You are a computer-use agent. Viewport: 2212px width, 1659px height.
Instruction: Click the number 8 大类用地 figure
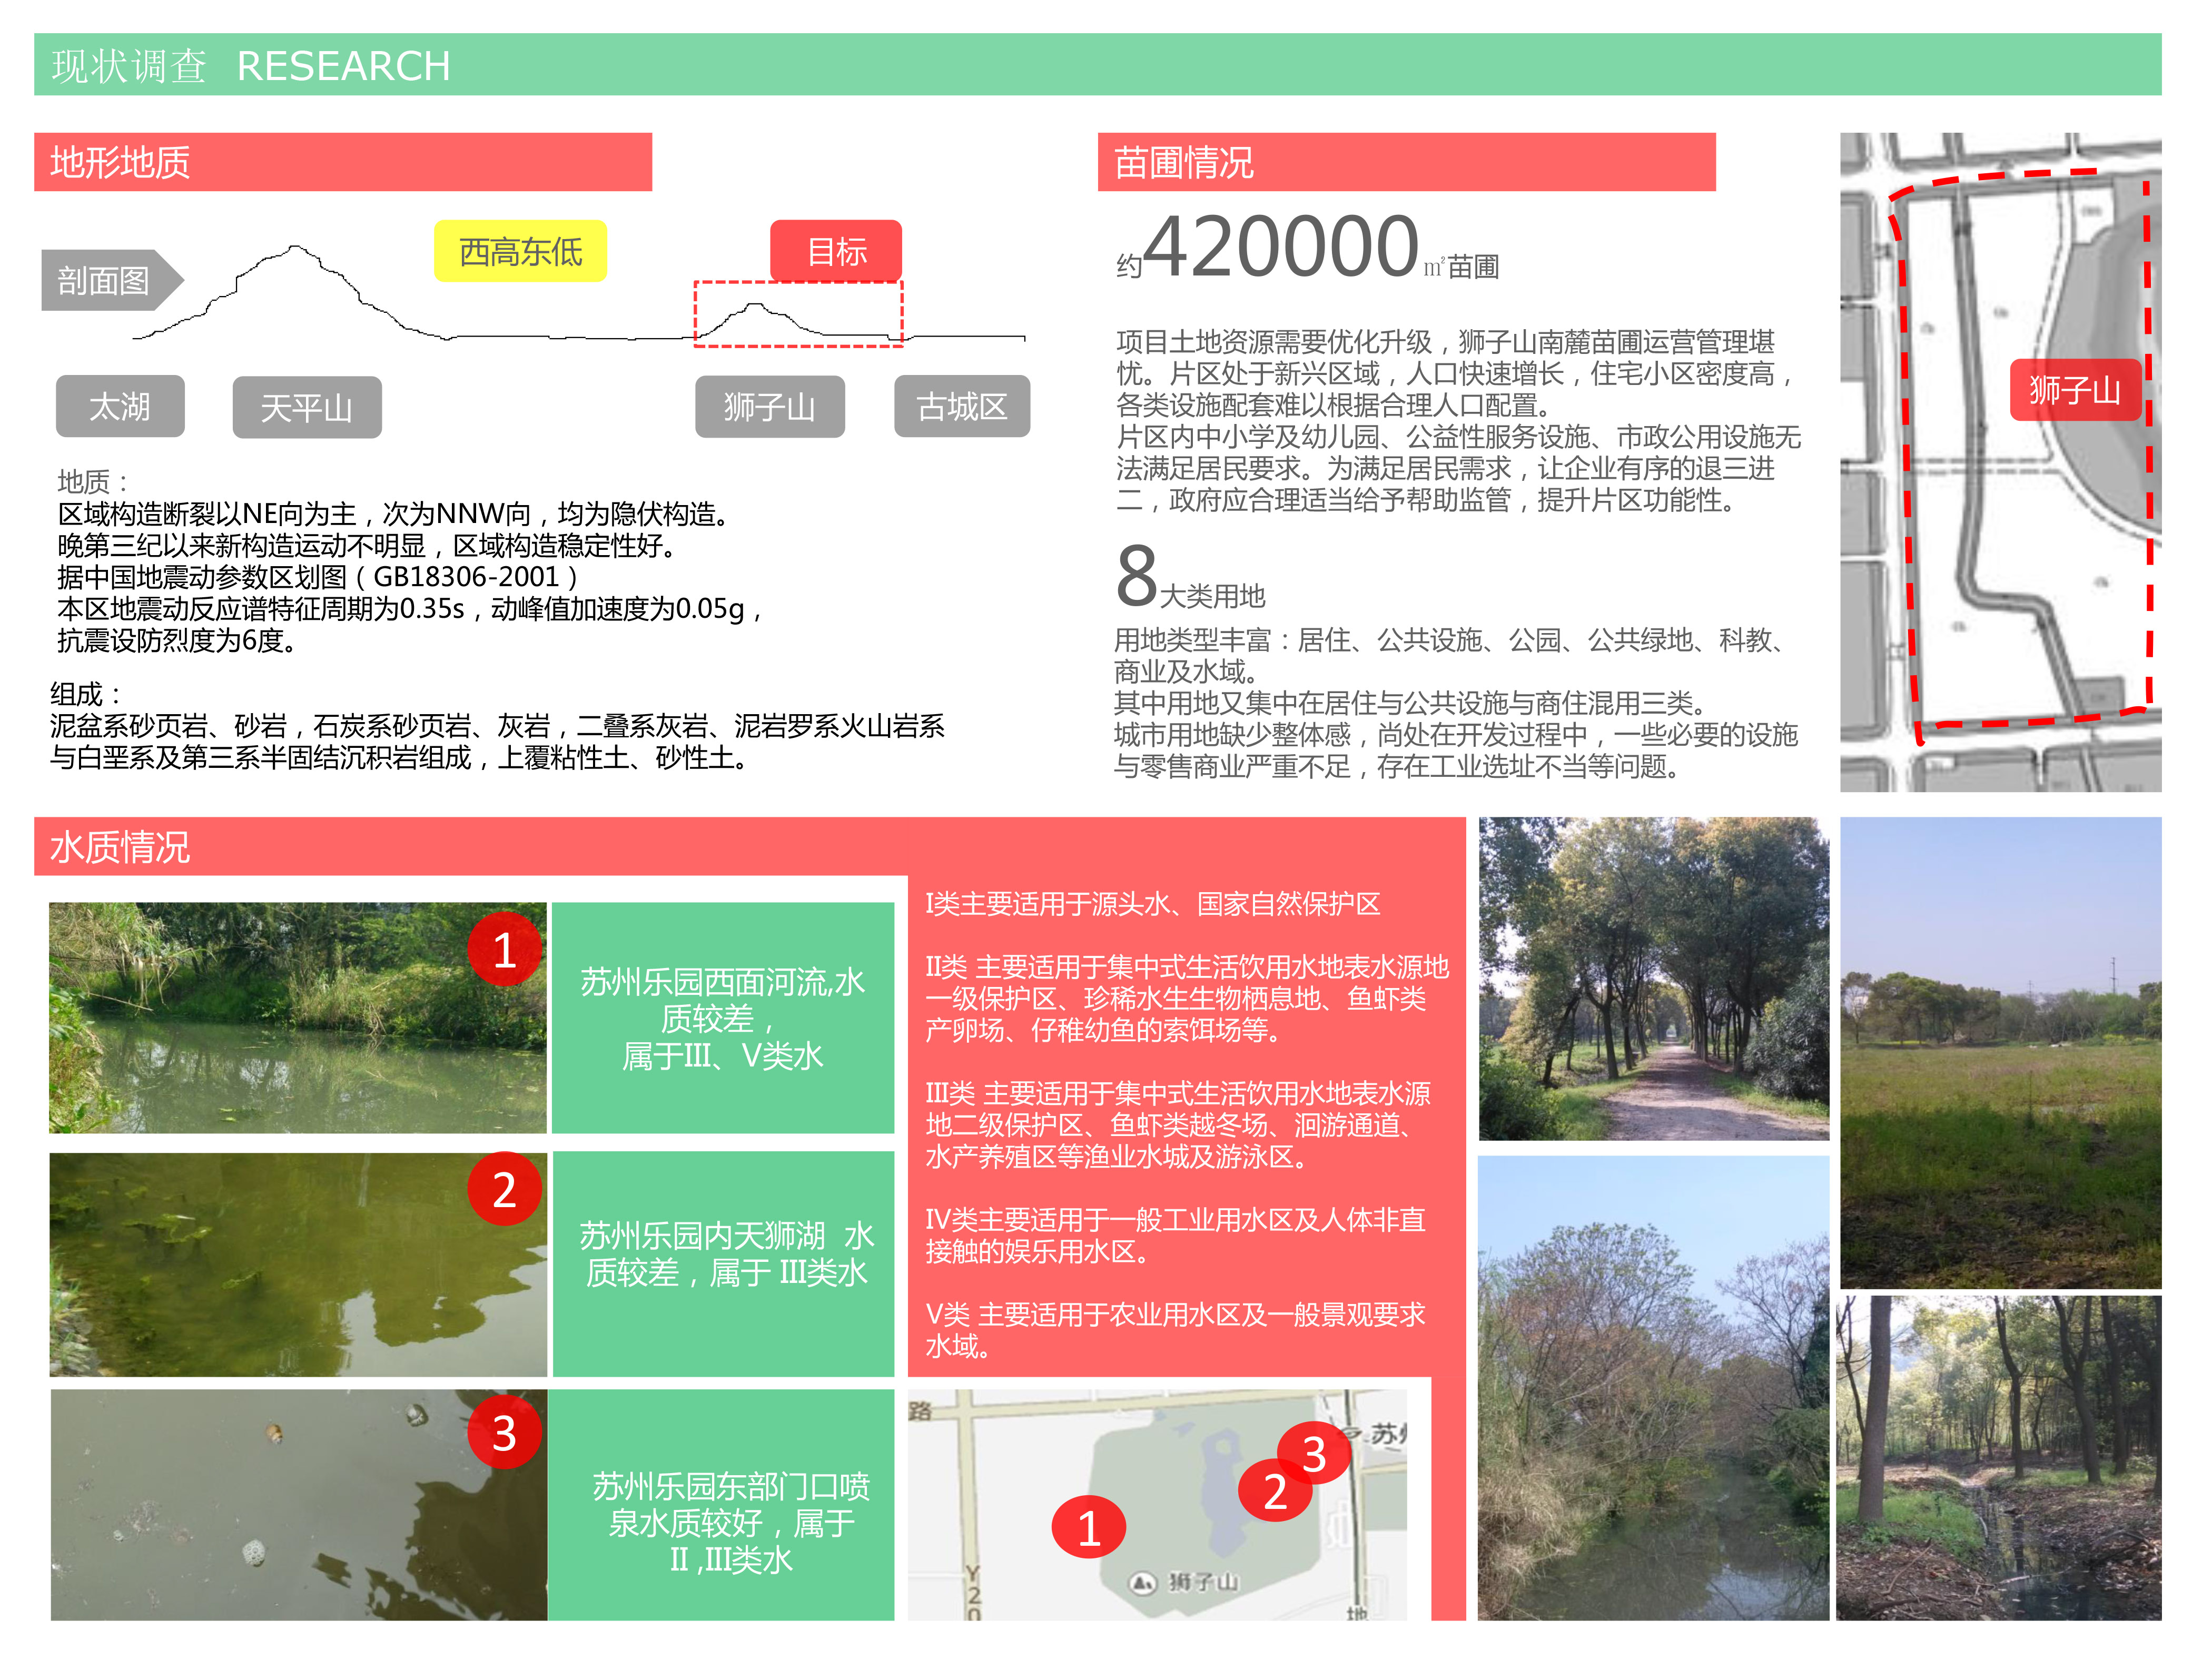[x=1190, y=577]
